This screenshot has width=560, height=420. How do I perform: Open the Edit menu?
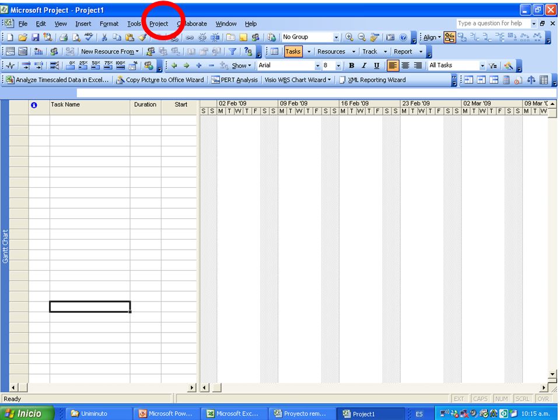pos(41,23)
